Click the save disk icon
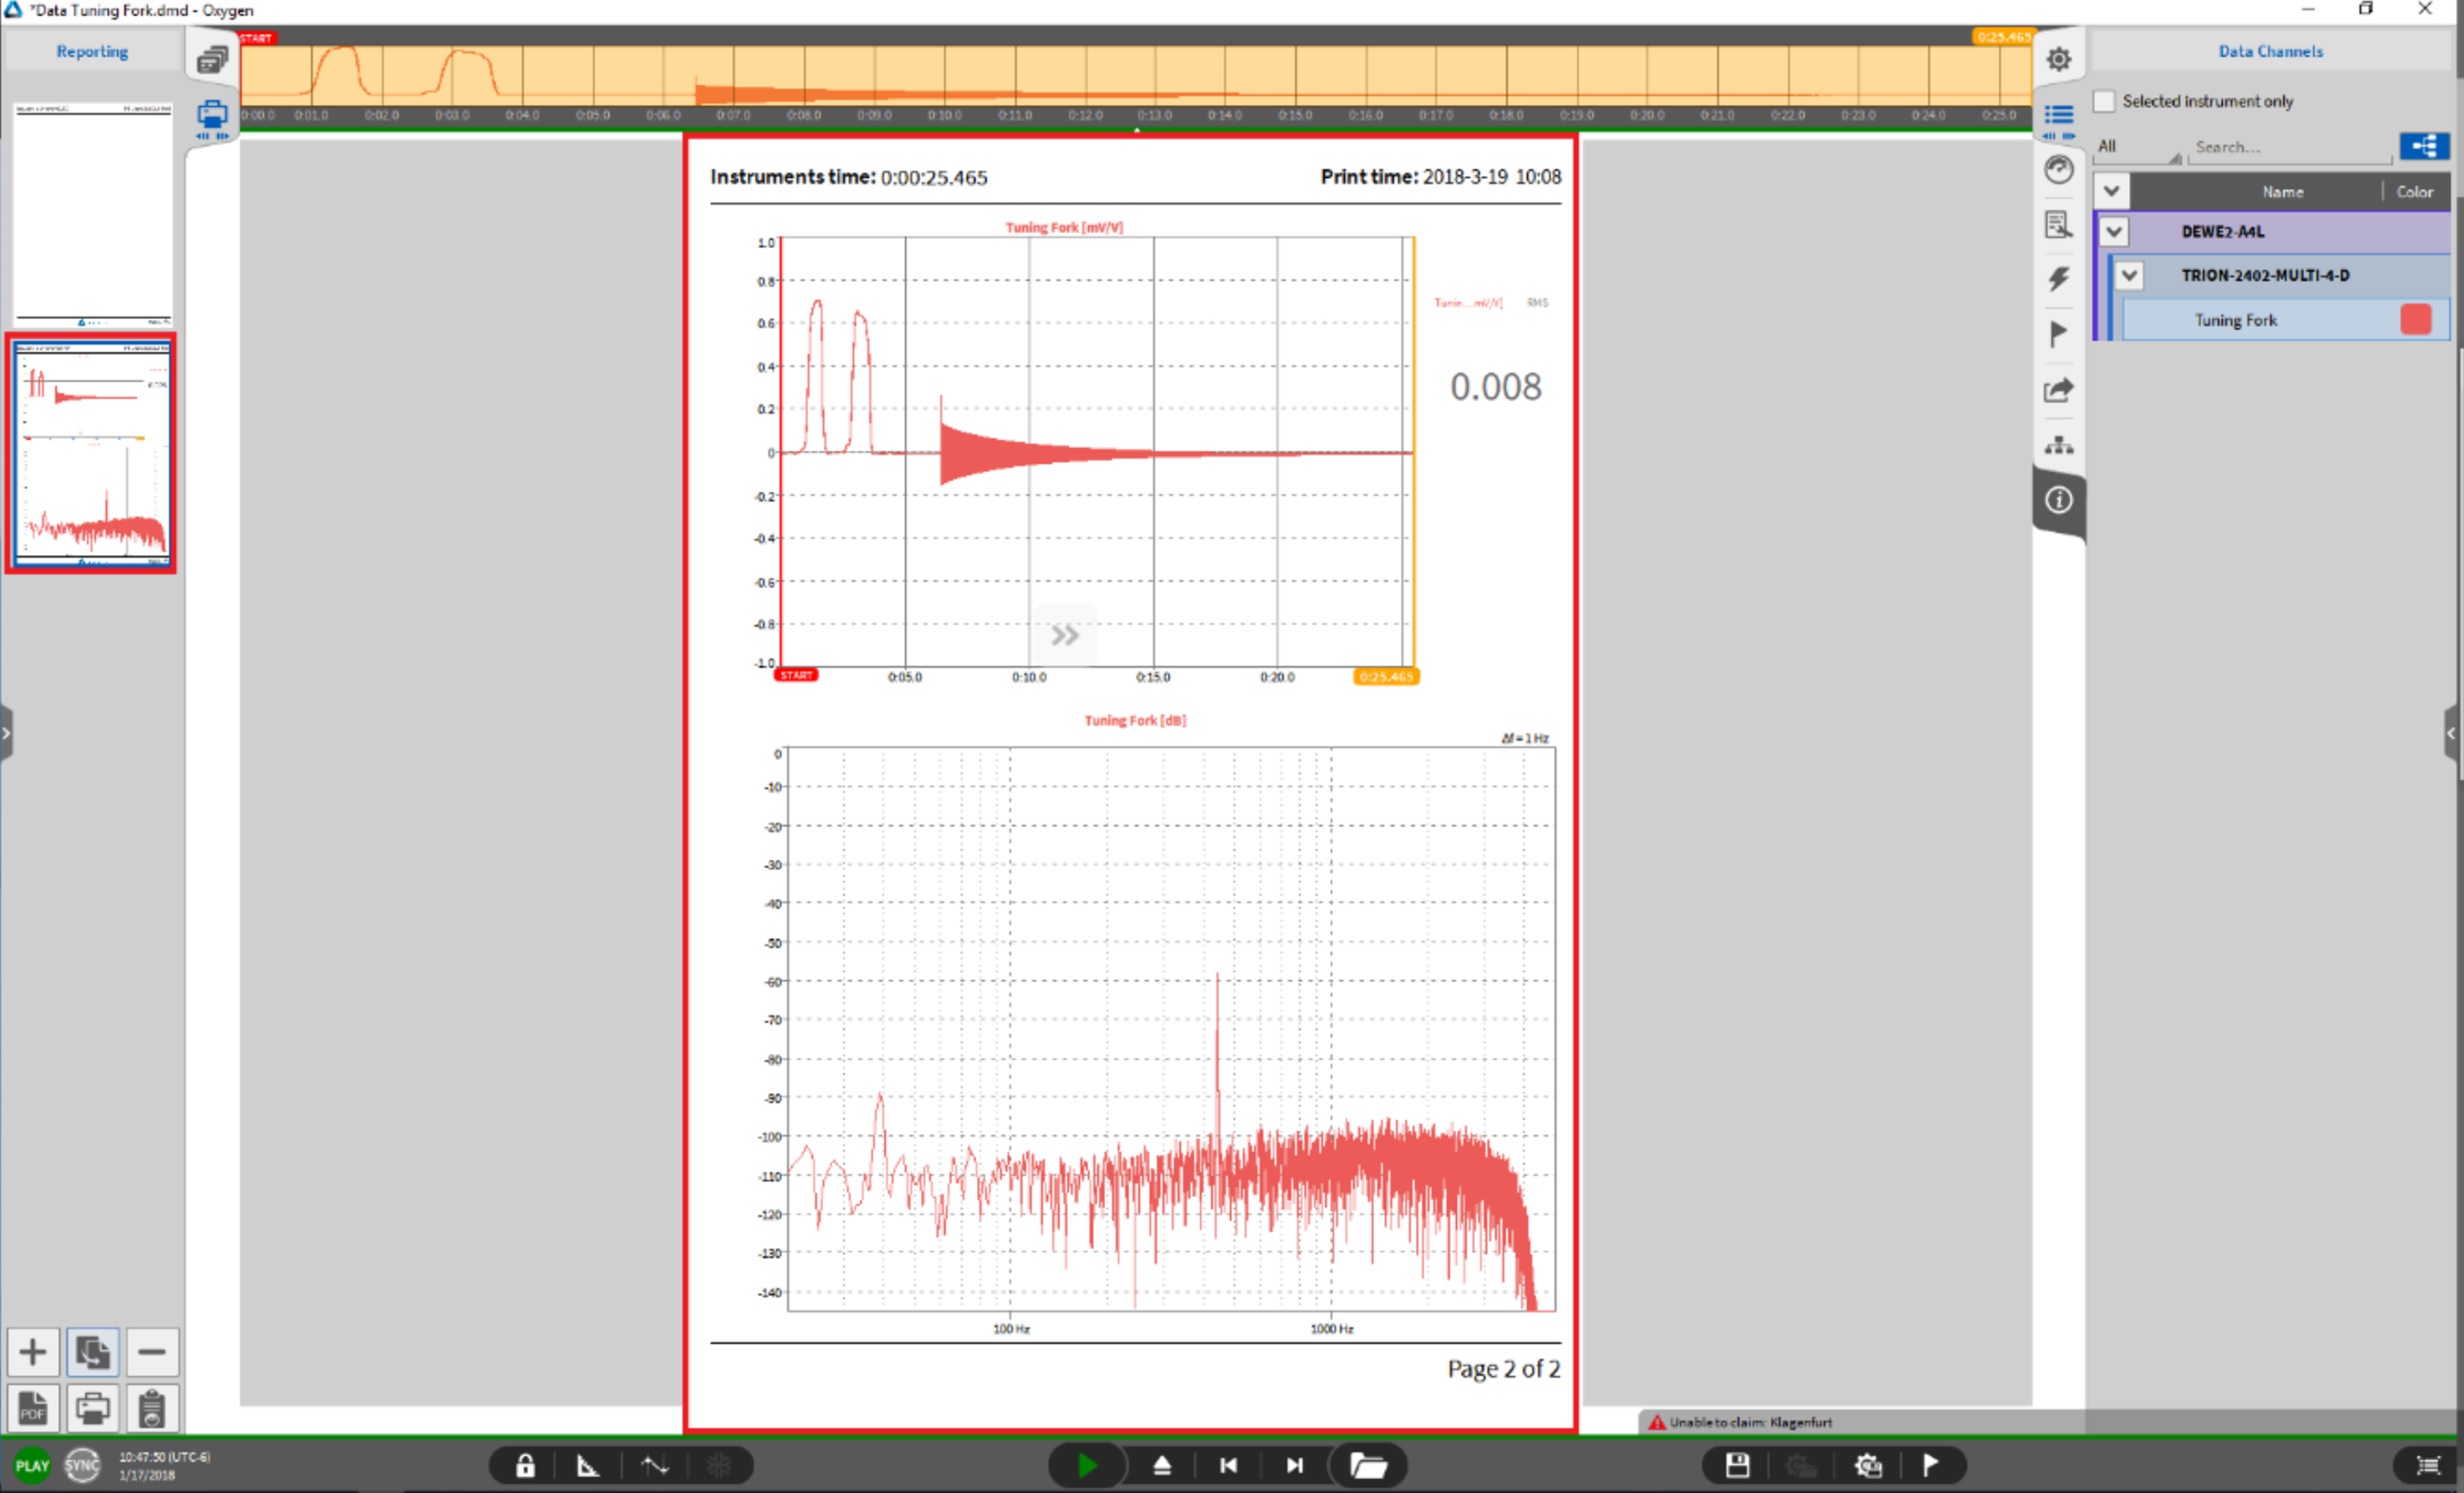Viewport: 2464px width, 1493px height. (x=1737, y=1466)
